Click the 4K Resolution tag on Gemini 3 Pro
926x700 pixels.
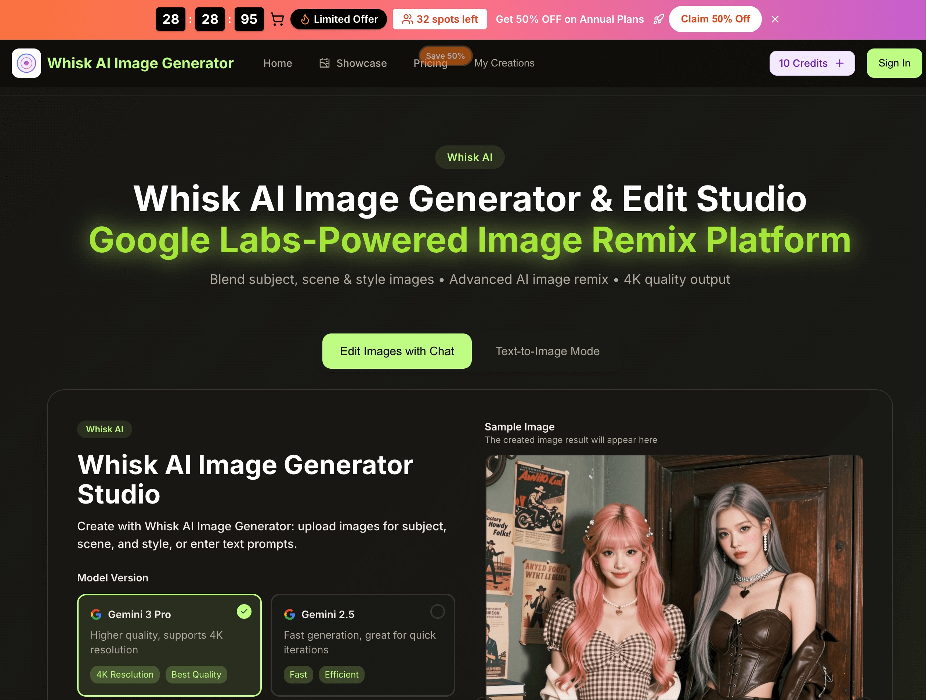click(125, 674)
